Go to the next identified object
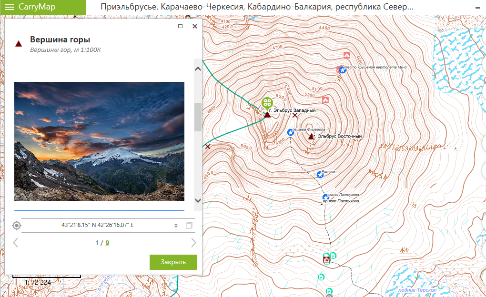Image resolution: width=486 pixels, height=297 pixels. click(193, 243)
